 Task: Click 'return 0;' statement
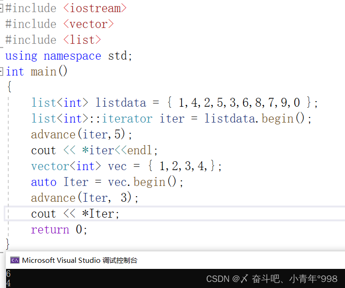click(59, 230)
